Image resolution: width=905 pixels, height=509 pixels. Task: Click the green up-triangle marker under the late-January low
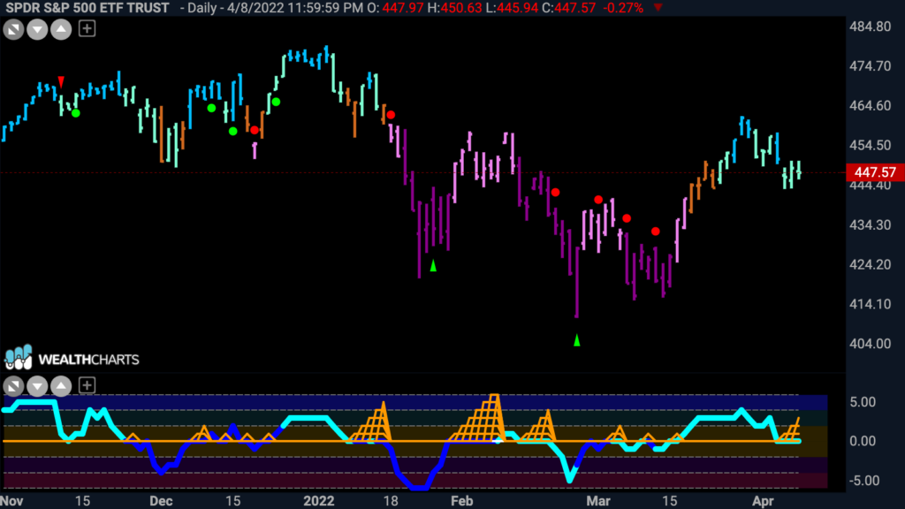[433, 265]
